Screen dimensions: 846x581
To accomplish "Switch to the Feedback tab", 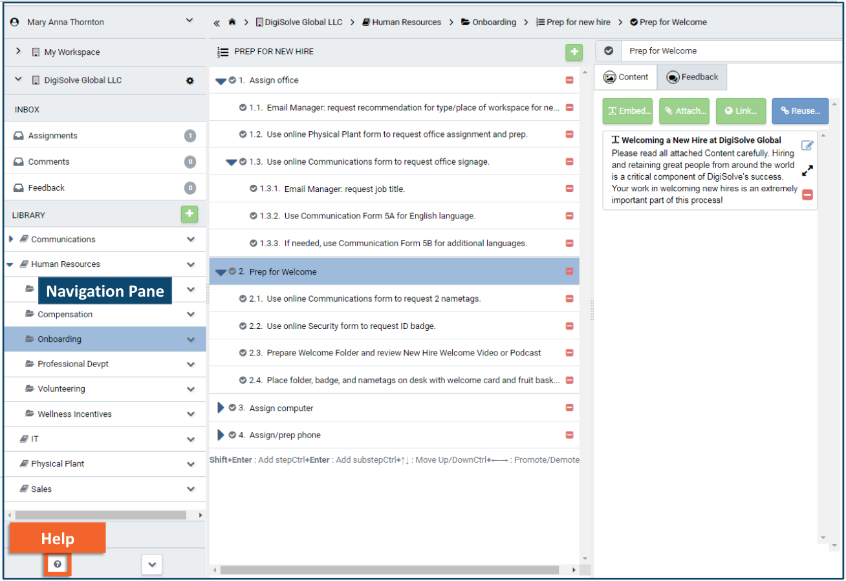I will pyautogui.click(x=692, y=77).
